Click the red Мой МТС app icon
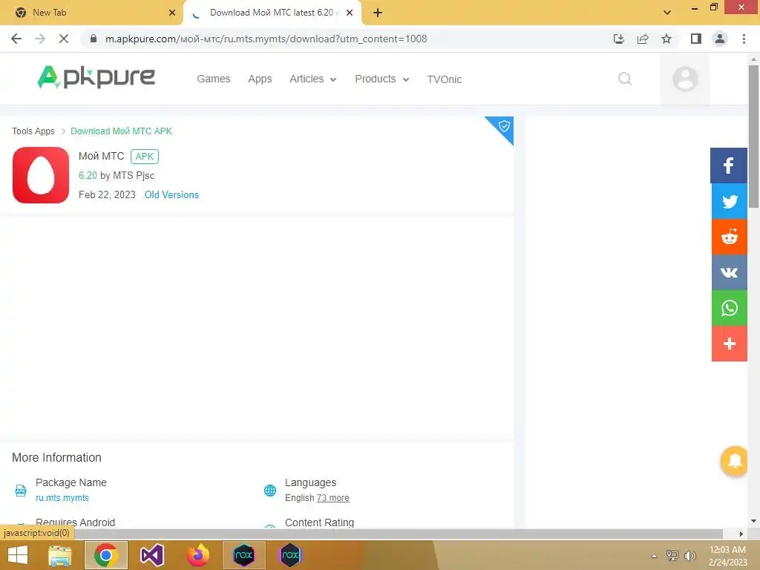The height and width of the screenshot is (570, 760). pyautogui.click(x=41, y=175)
